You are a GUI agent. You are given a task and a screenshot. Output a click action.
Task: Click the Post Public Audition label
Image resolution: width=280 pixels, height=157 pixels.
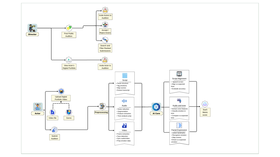pyautogui.click(x=69, y=35)
